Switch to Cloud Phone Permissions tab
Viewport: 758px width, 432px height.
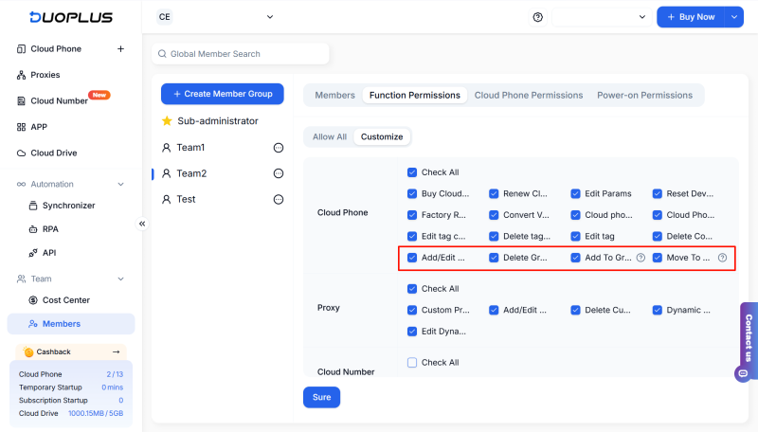click(x=529, y=95)
